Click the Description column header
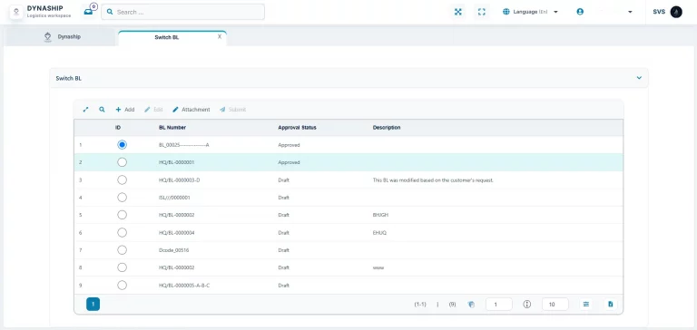The height and width of the screenshot is (330, 697). point(387,128)
